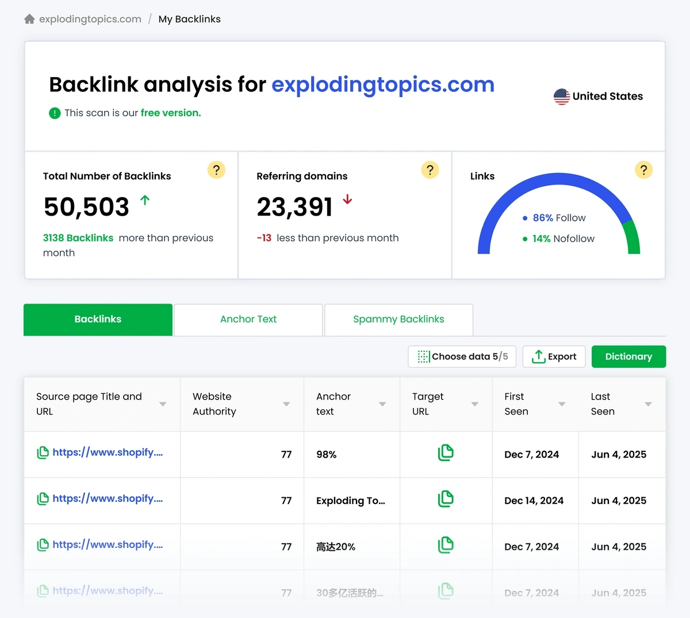Click the 23,391 referring domains figure
This screenshot has height=618, width=690.
[x=295, y=207]
